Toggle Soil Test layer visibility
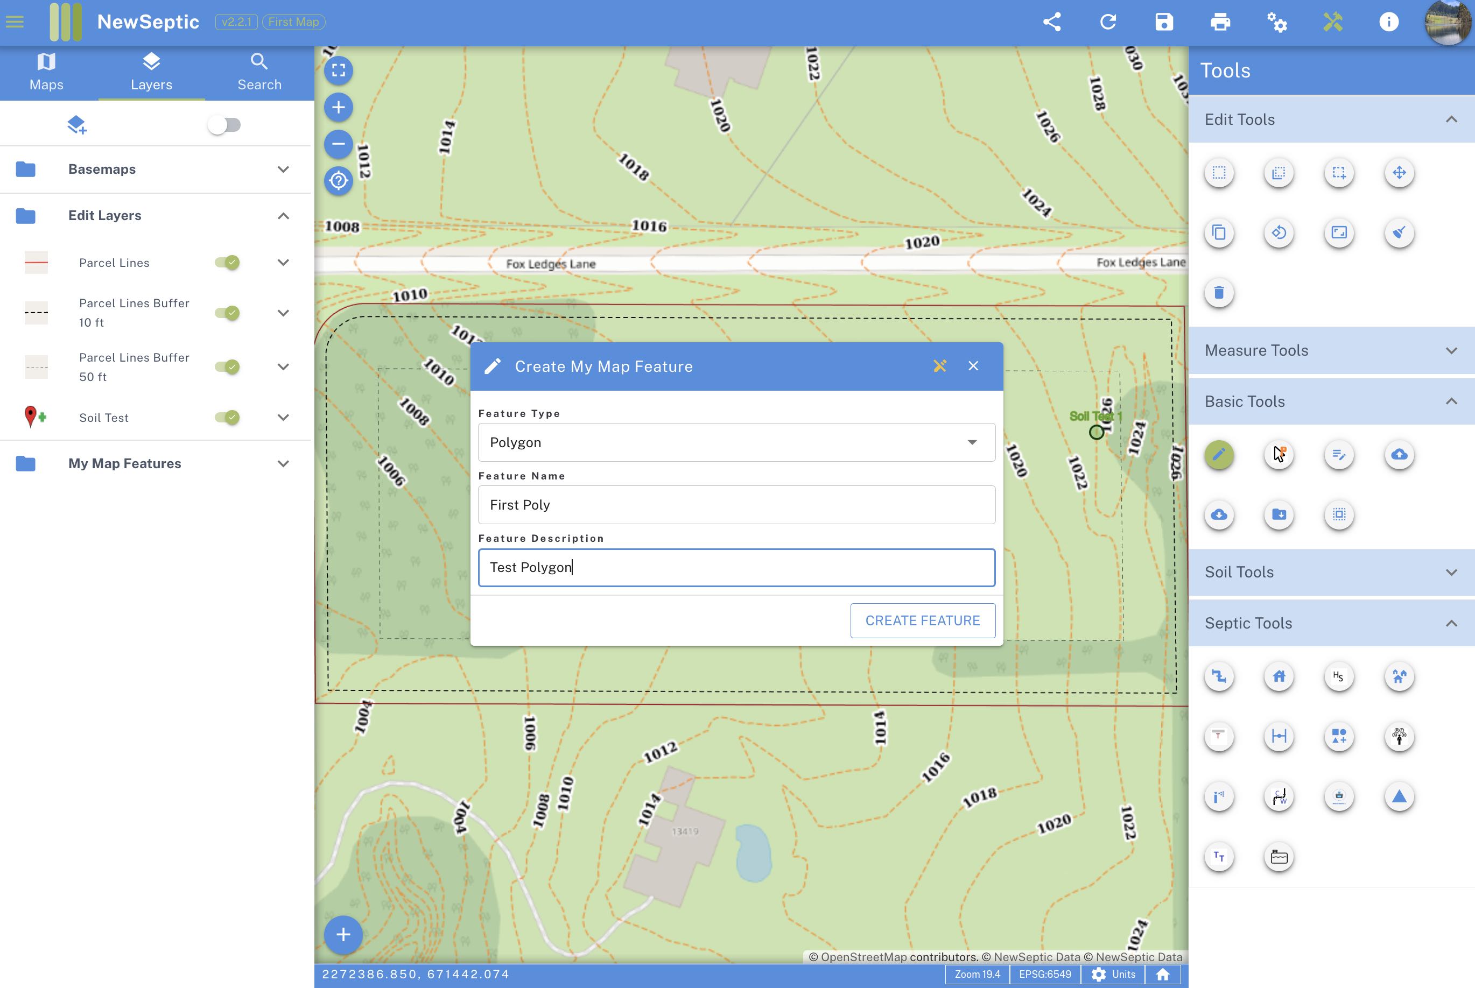 click(227, 417)
